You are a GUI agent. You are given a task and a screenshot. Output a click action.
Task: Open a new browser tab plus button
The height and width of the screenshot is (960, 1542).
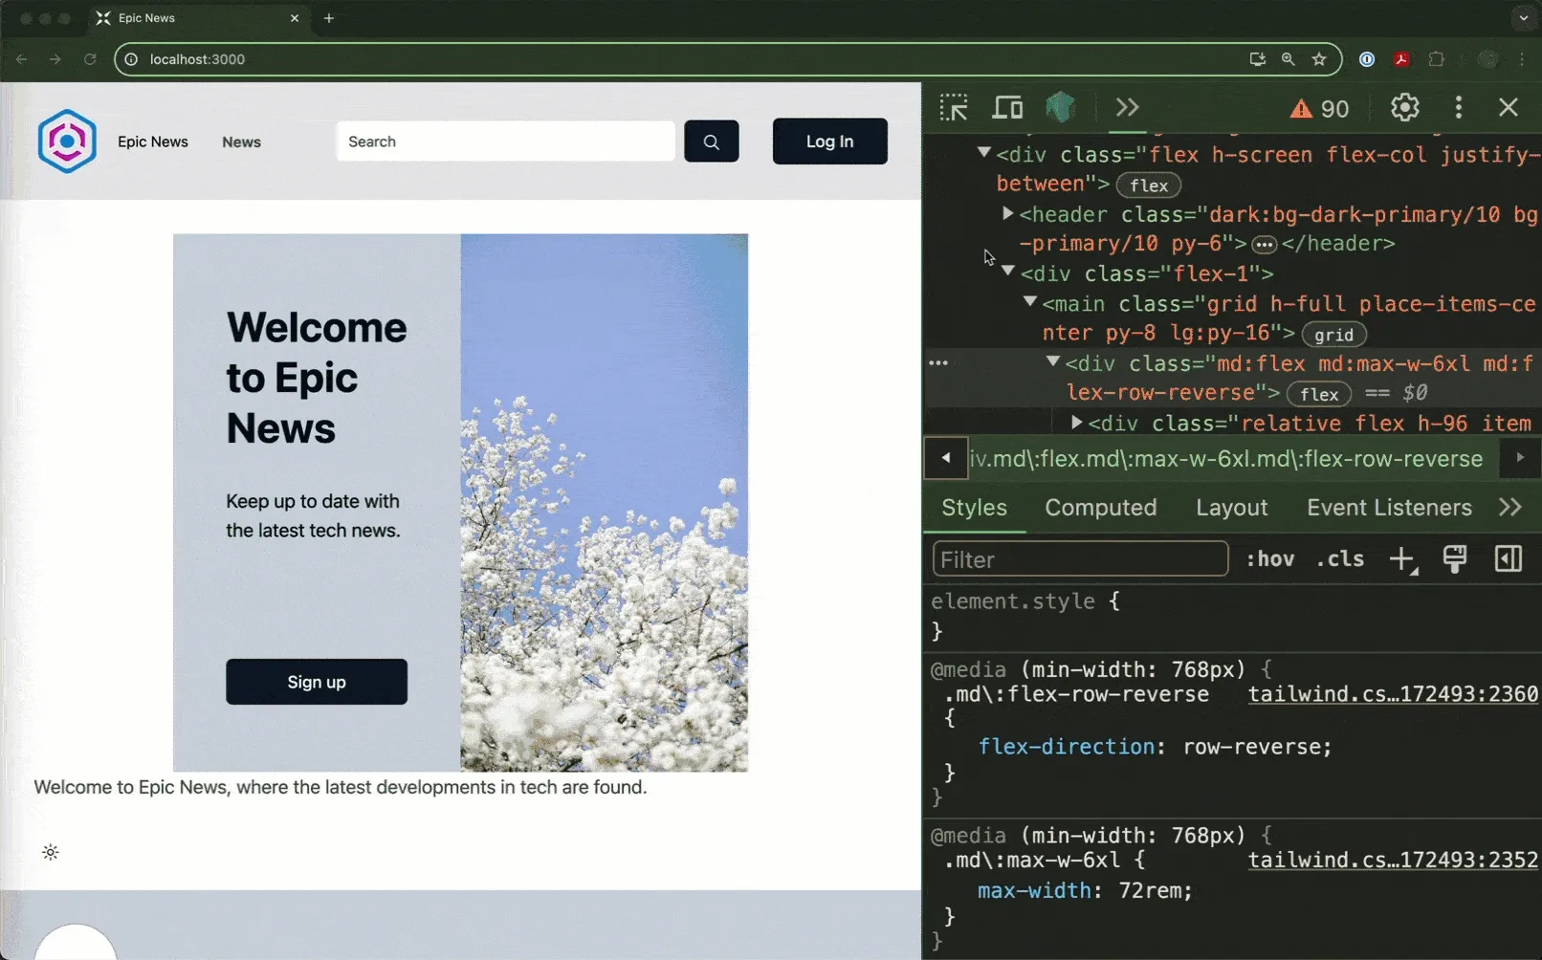(329, 18)
